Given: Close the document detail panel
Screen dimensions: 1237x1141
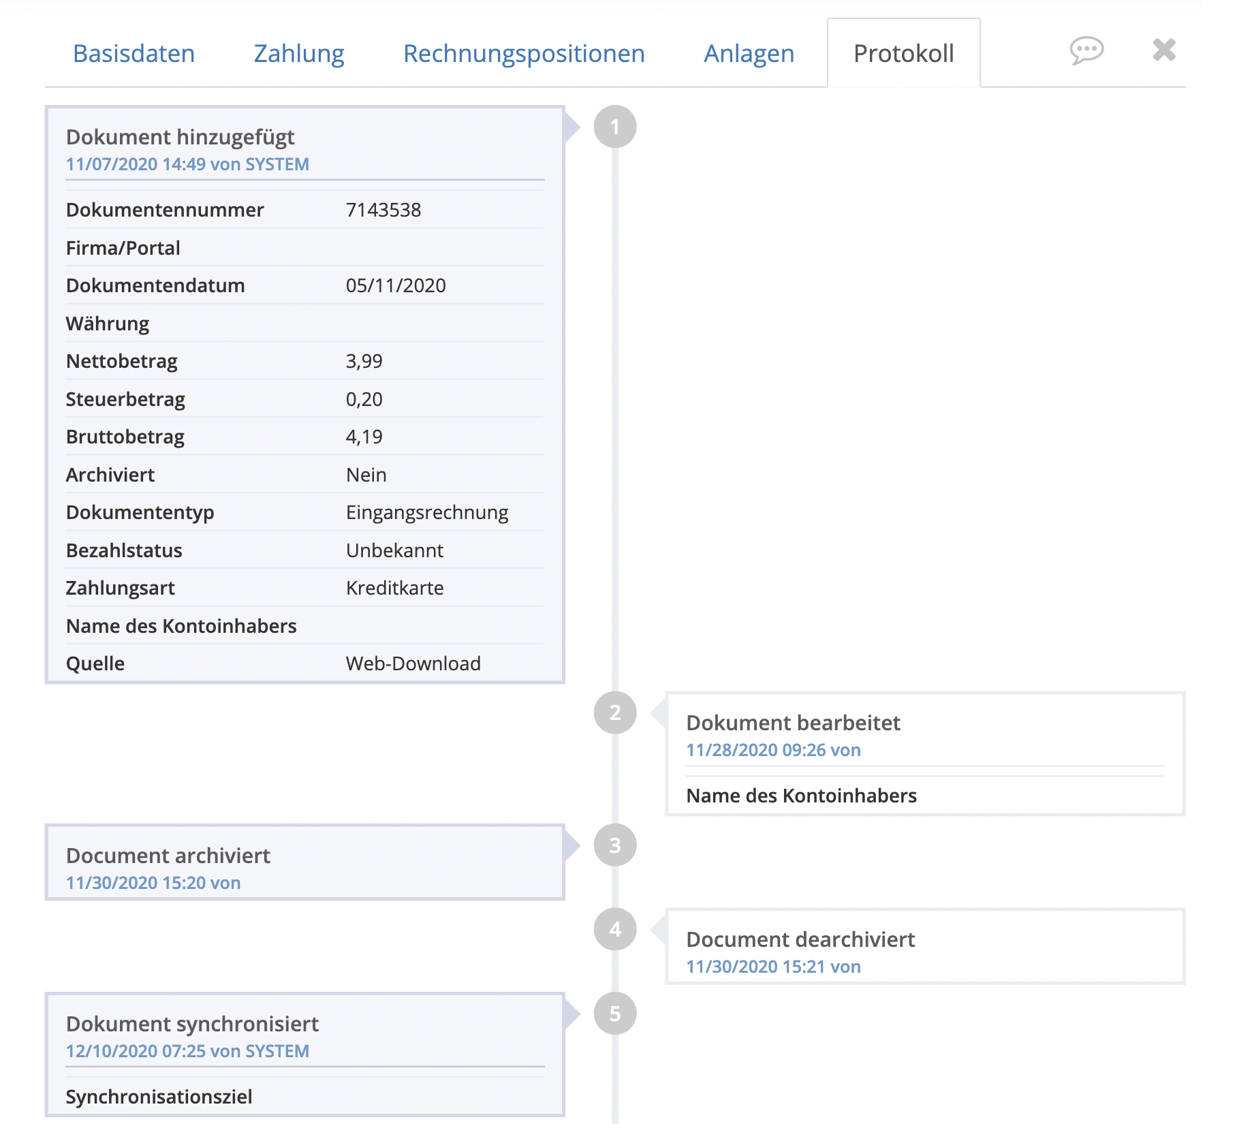Looking at the screenshot, I should pyautogui.click(x=1164, y=50).
